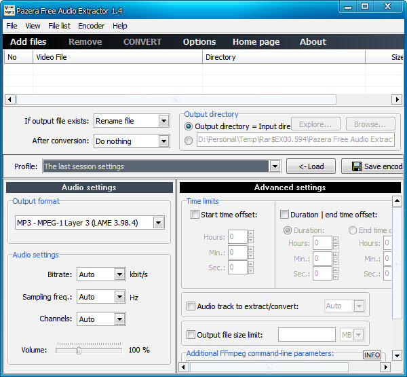This screenshot has width=407, height=377.
Task: Enable Start time offset checkbox
Action: click(195, 215)
